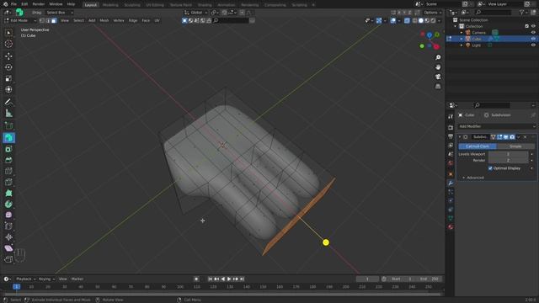Collapse the Subdivision modifier panel
The image size is (539, 303).
(460, 137)
